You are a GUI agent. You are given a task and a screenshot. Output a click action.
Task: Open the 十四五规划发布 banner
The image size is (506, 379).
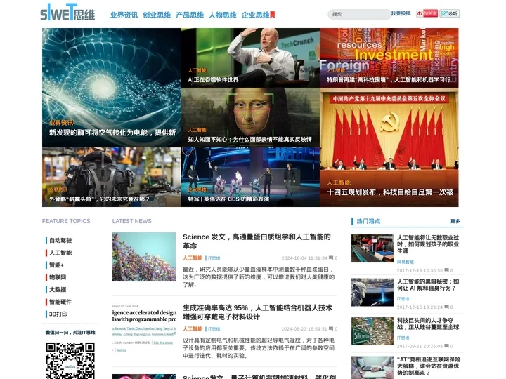389,147
